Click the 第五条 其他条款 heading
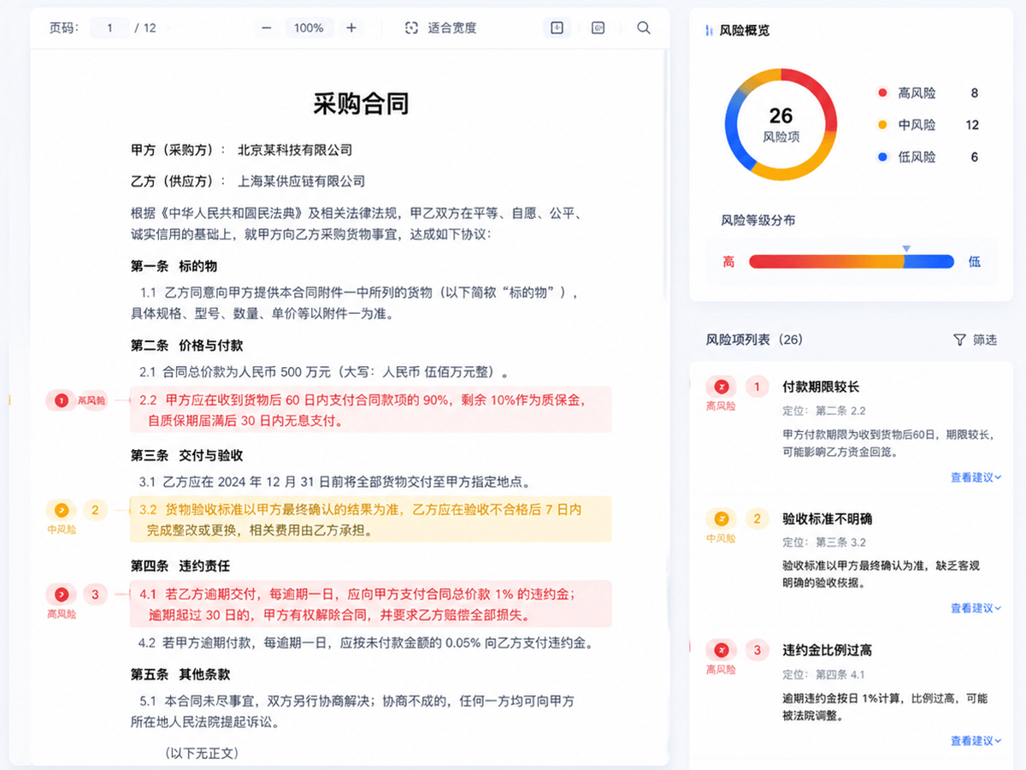 (x=180, y=674)
